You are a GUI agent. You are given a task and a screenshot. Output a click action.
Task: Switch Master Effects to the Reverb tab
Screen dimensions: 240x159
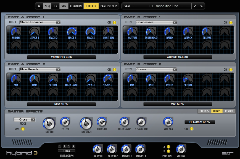tap(229, 111)
